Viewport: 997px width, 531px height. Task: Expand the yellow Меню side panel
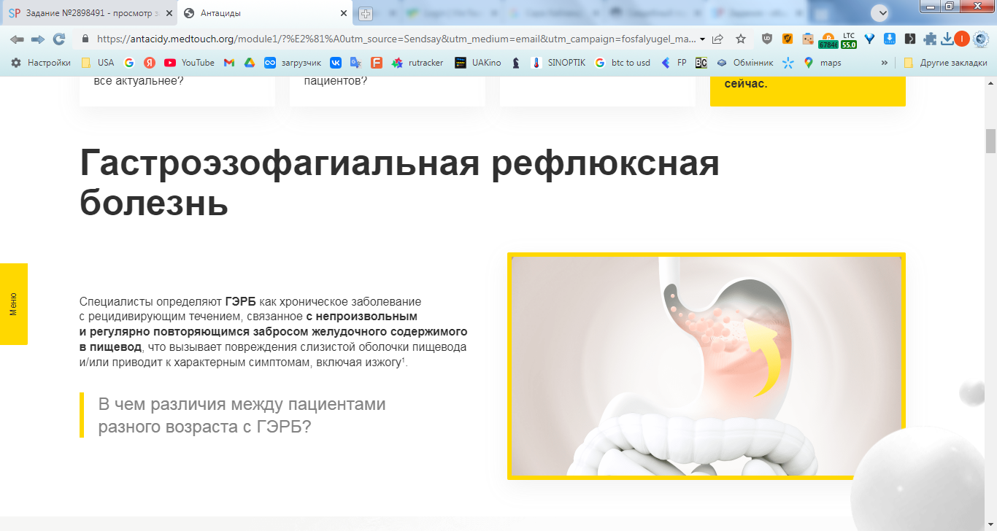13,304
